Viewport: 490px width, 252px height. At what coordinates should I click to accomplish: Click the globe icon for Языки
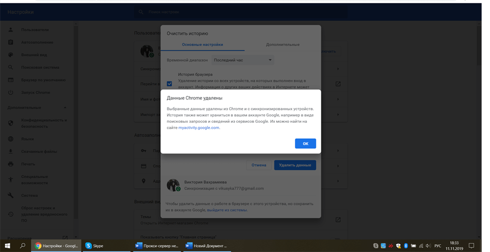coord(10,139)
